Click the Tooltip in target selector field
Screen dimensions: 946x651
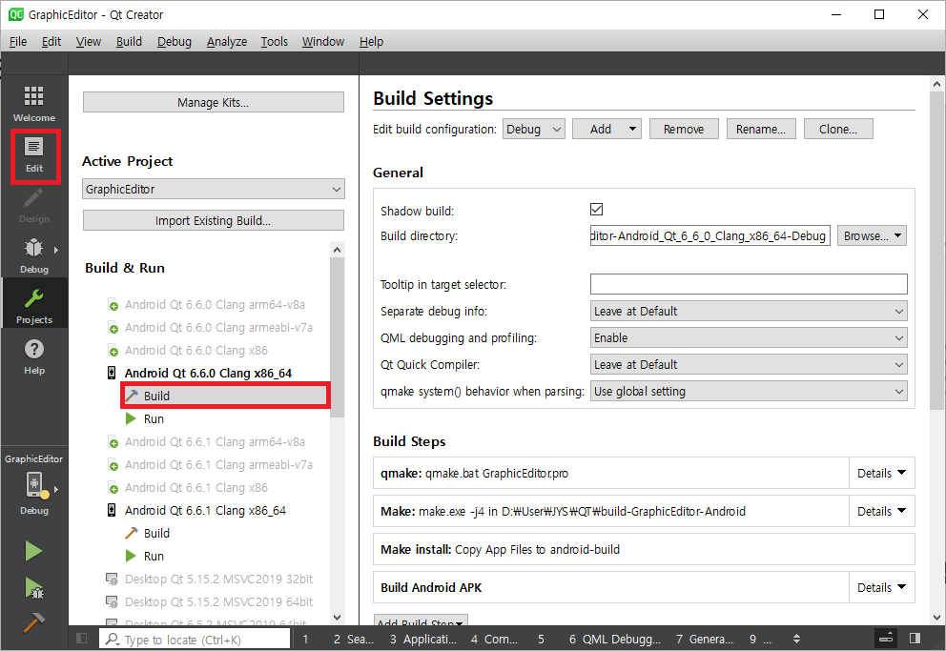coord(748,284)
